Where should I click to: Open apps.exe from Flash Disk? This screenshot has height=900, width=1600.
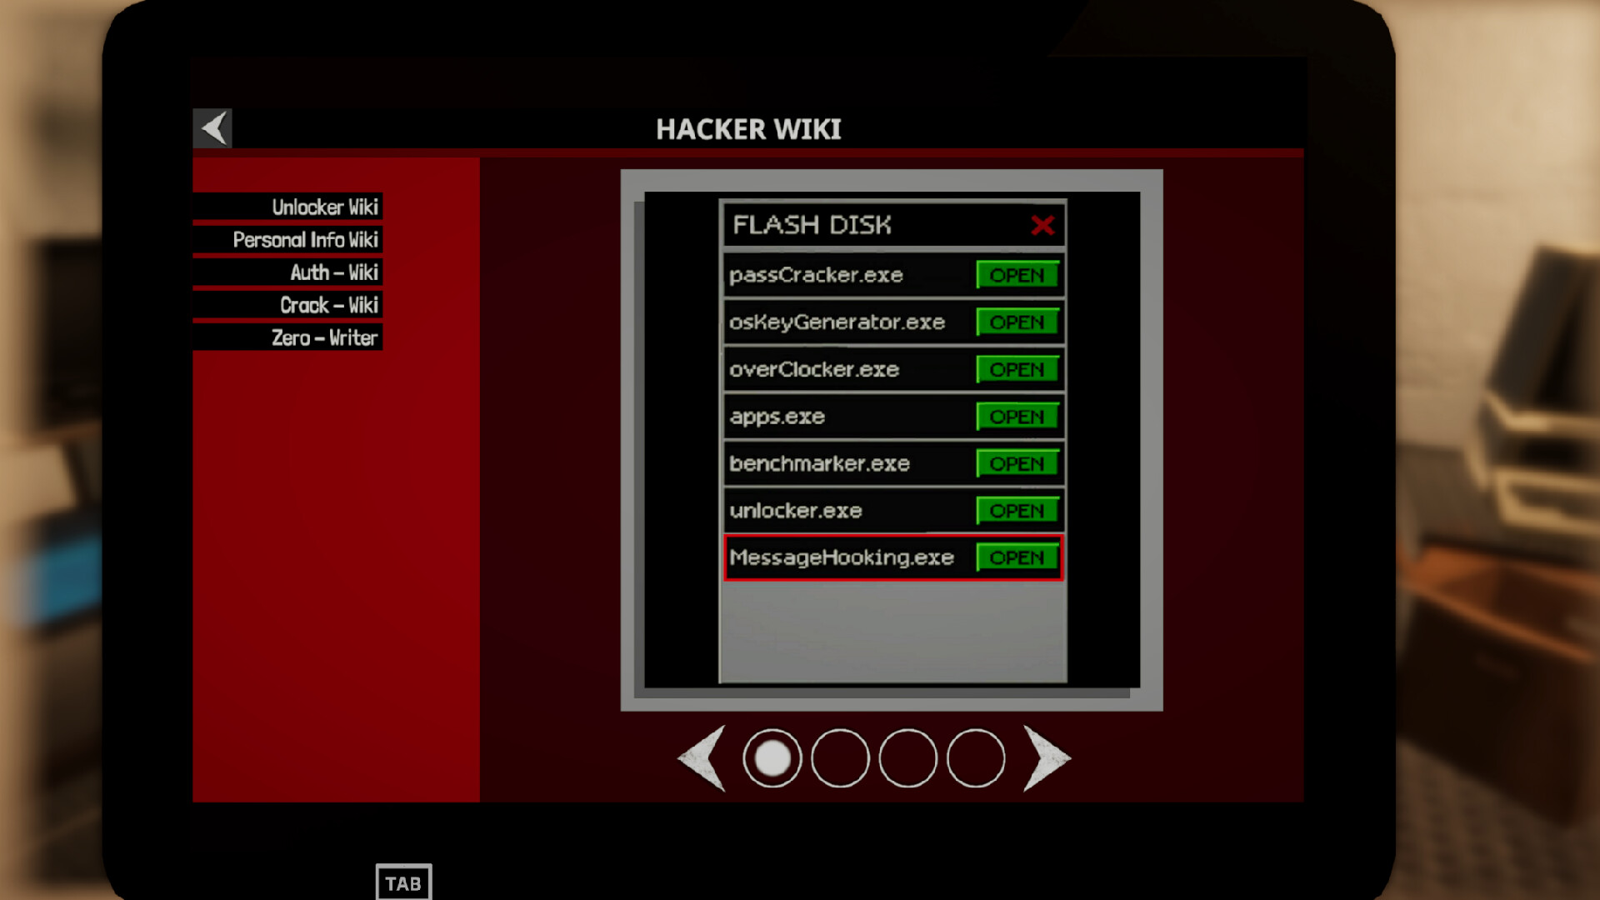(1015, 417)
